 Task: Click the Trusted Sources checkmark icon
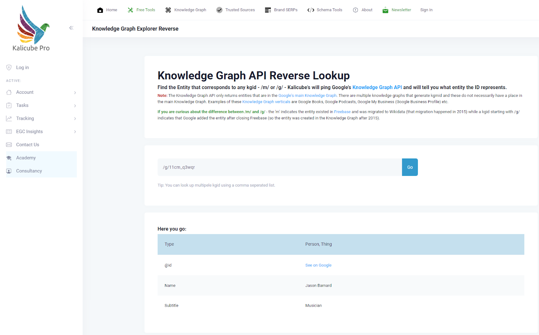click(x=219, y=10)
